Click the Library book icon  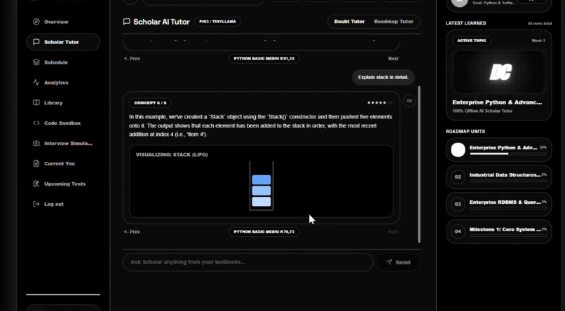tap(36, 102)
